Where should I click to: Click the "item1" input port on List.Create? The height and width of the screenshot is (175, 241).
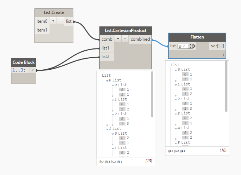42,30
